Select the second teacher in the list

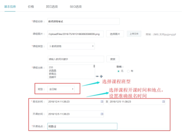pos(53,71)
